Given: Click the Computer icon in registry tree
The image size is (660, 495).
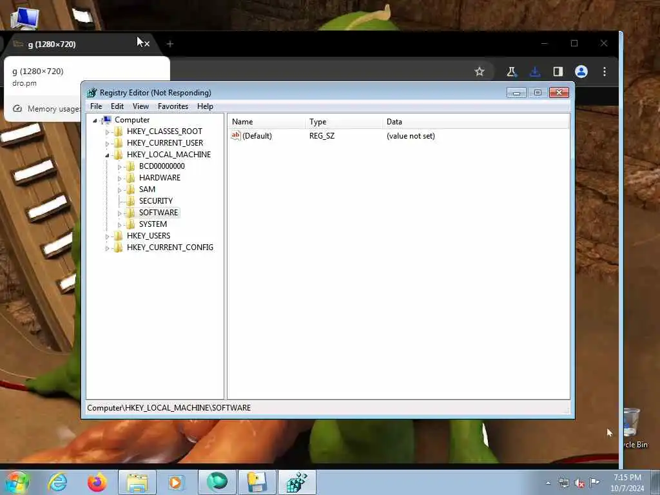Looking at the screenshot, I should pos(107,120).
